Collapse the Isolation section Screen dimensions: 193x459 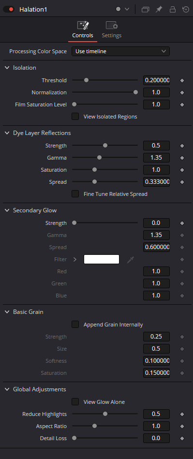tap(7, 68)
